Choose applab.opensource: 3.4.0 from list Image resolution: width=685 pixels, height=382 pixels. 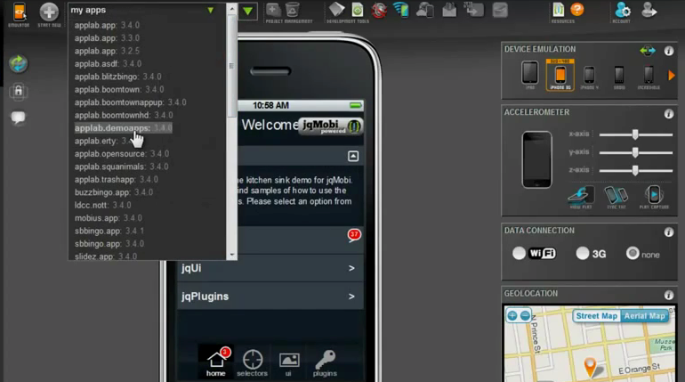click(x=122, y=154)
